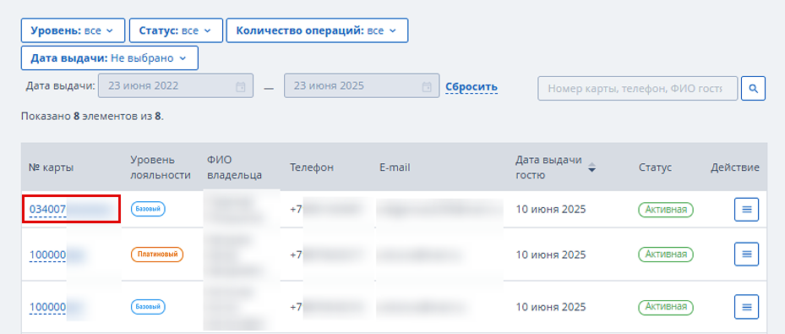Click the magnifier search button
This screenshot has height=334, width=785.
(753, 89)
